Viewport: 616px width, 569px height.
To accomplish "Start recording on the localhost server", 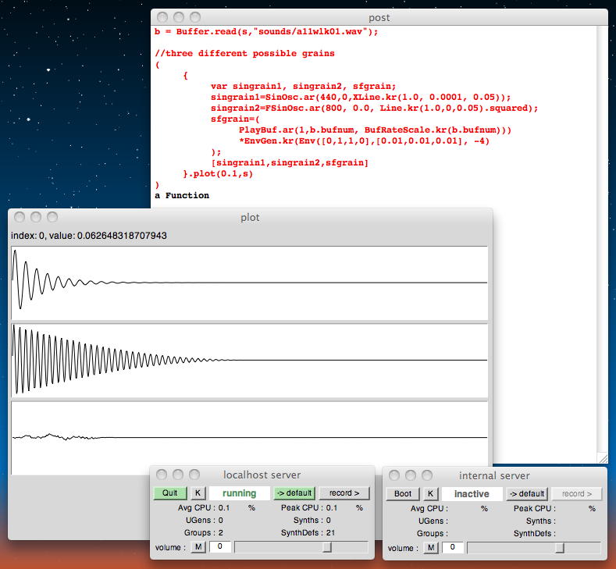I will pos(344,493).
